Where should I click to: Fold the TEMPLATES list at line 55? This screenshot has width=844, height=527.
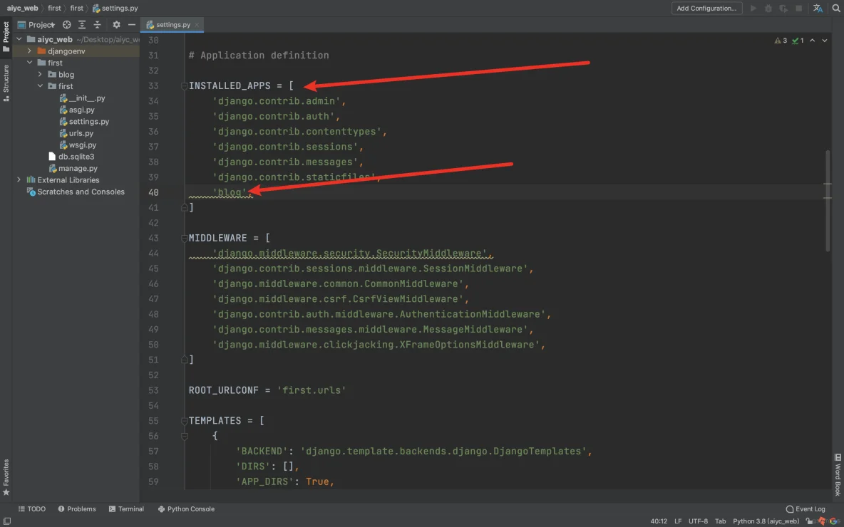coord(184,421)
